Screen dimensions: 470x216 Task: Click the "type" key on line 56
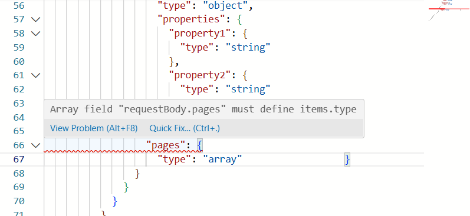tap(175, 5)
